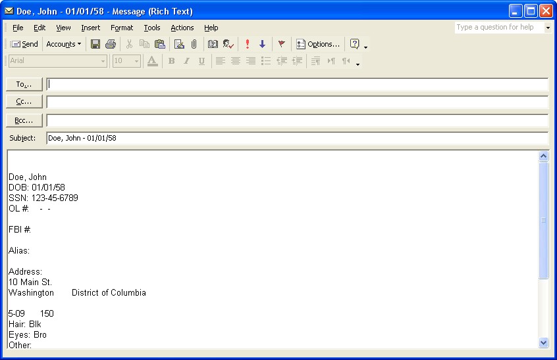Open the Format menu
Viewport: 557px width, 360px height.
(122, 28)
